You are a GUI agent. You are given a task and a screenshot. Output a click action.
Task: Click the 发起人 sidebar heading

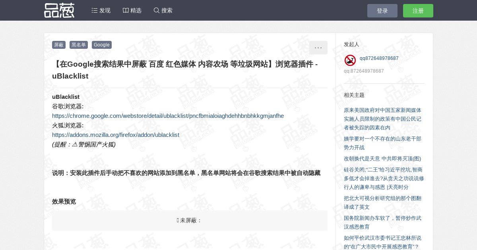pyautogui.click(x=351, y=44)
